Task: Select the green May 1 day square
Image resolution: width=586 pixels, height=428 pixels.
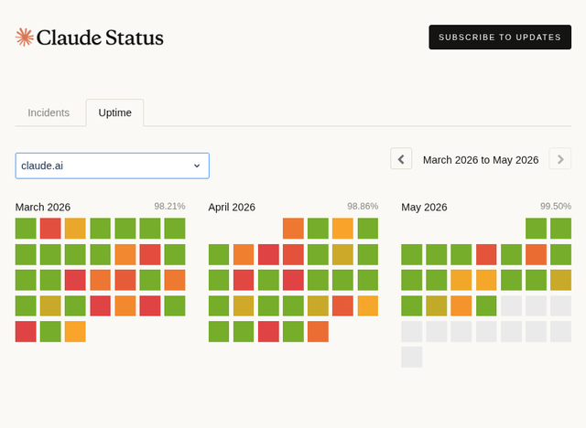Action: click(536, 229)
